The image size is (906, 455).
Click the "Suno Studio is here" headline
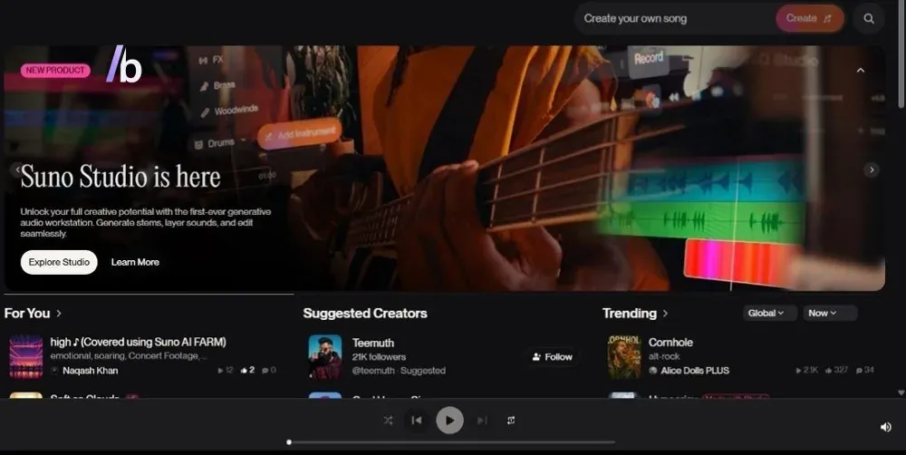(120, 177)
